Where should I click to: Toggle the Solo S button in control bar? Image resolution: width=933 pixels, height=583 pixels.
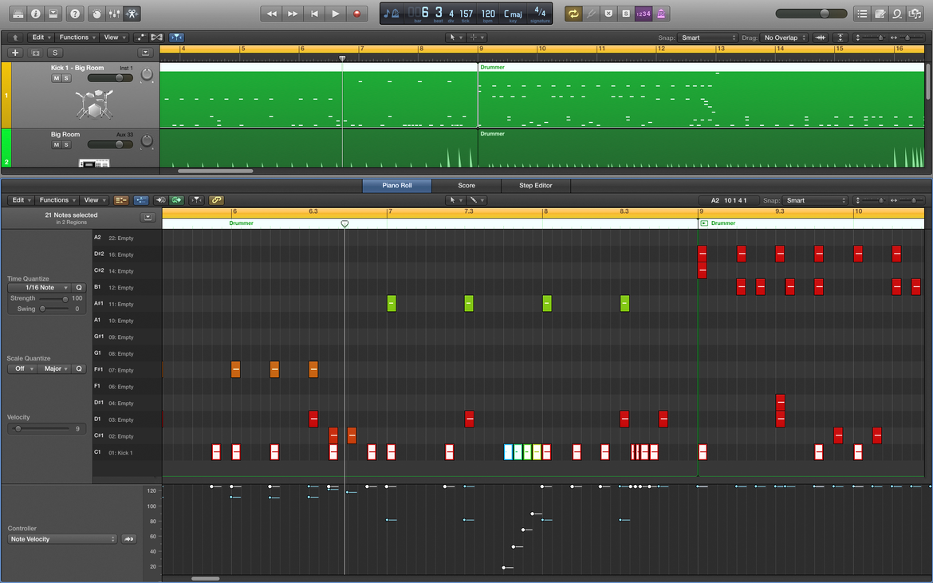[626, 13]
